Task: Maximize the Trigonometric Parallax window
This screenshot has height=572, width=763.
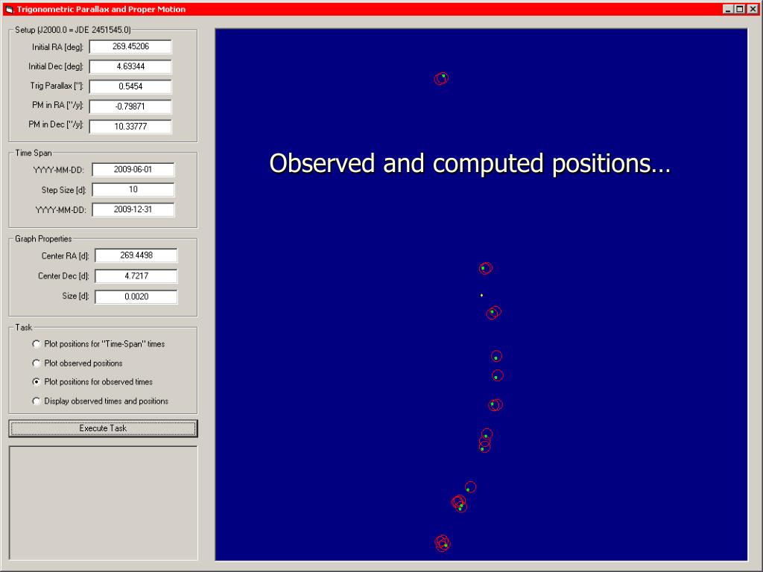Action: pyautogui.click(x=740, y=9)
